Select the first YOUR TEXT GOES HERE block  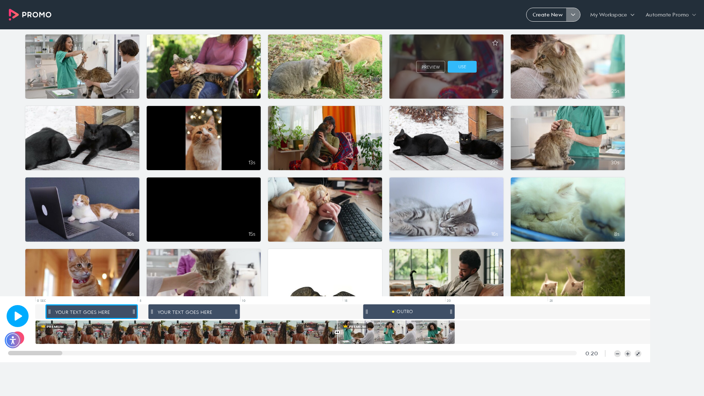(92, 312)
